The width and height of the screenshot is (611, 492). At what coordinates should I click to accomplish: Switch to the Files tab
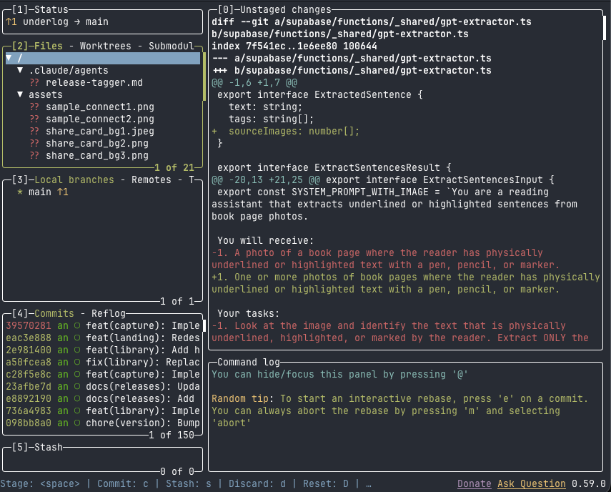pyautogui.click(x=49, y=46)
